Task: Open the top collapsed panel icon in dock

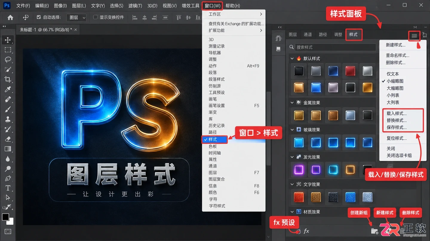Action: (278, 38)
